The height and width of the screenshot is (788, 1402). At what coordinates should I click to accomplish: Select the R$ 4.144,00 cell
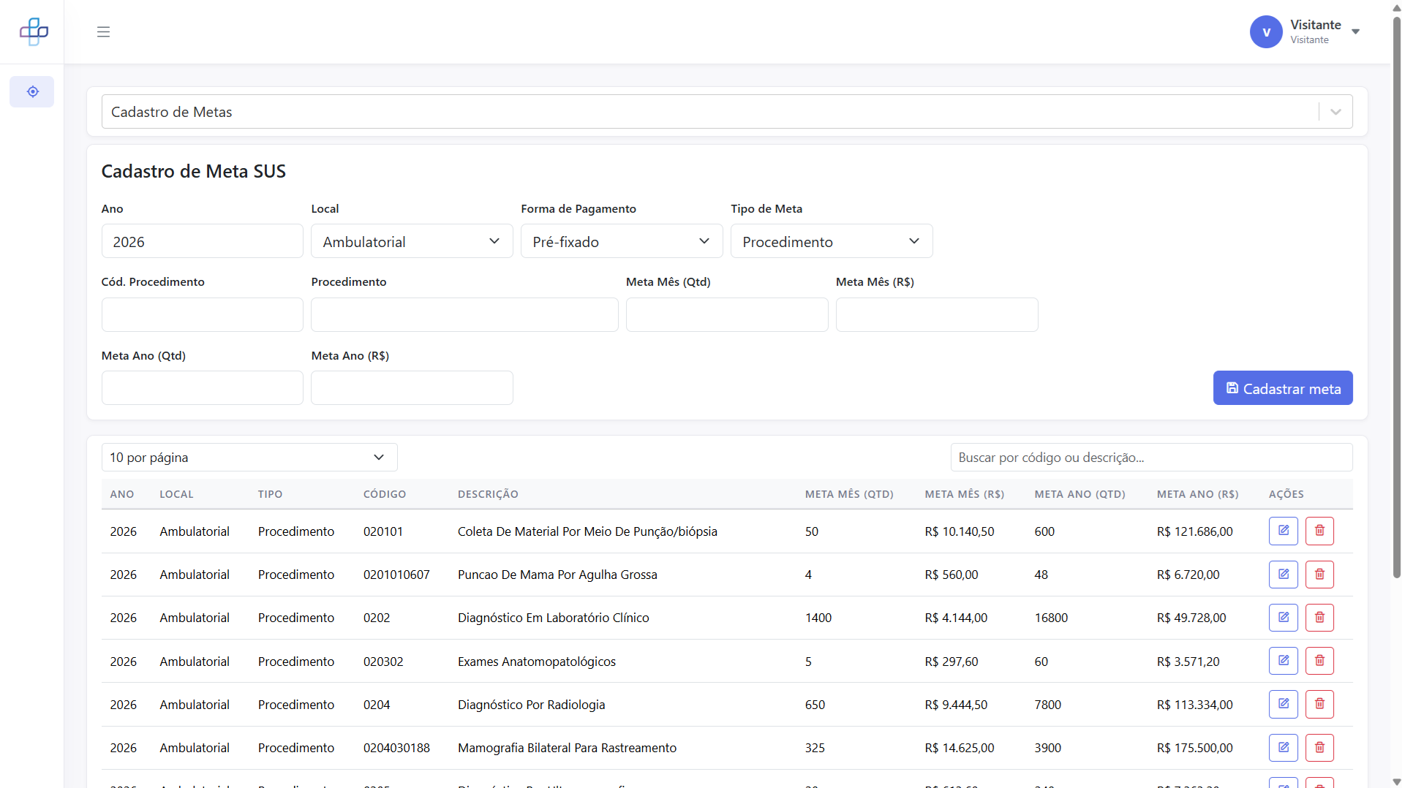tap(956, 618)
